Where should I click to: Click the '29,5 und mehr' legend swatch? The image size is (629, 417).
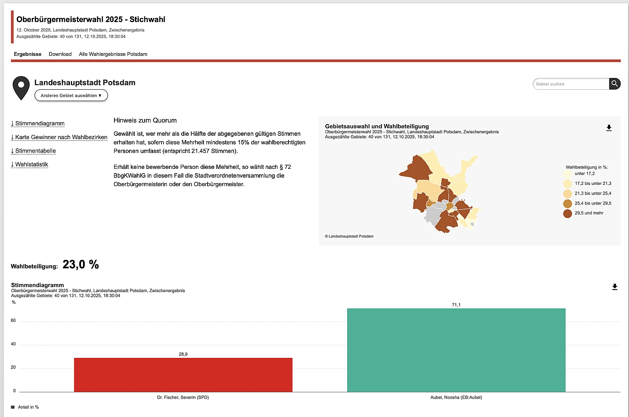(567, 213)
